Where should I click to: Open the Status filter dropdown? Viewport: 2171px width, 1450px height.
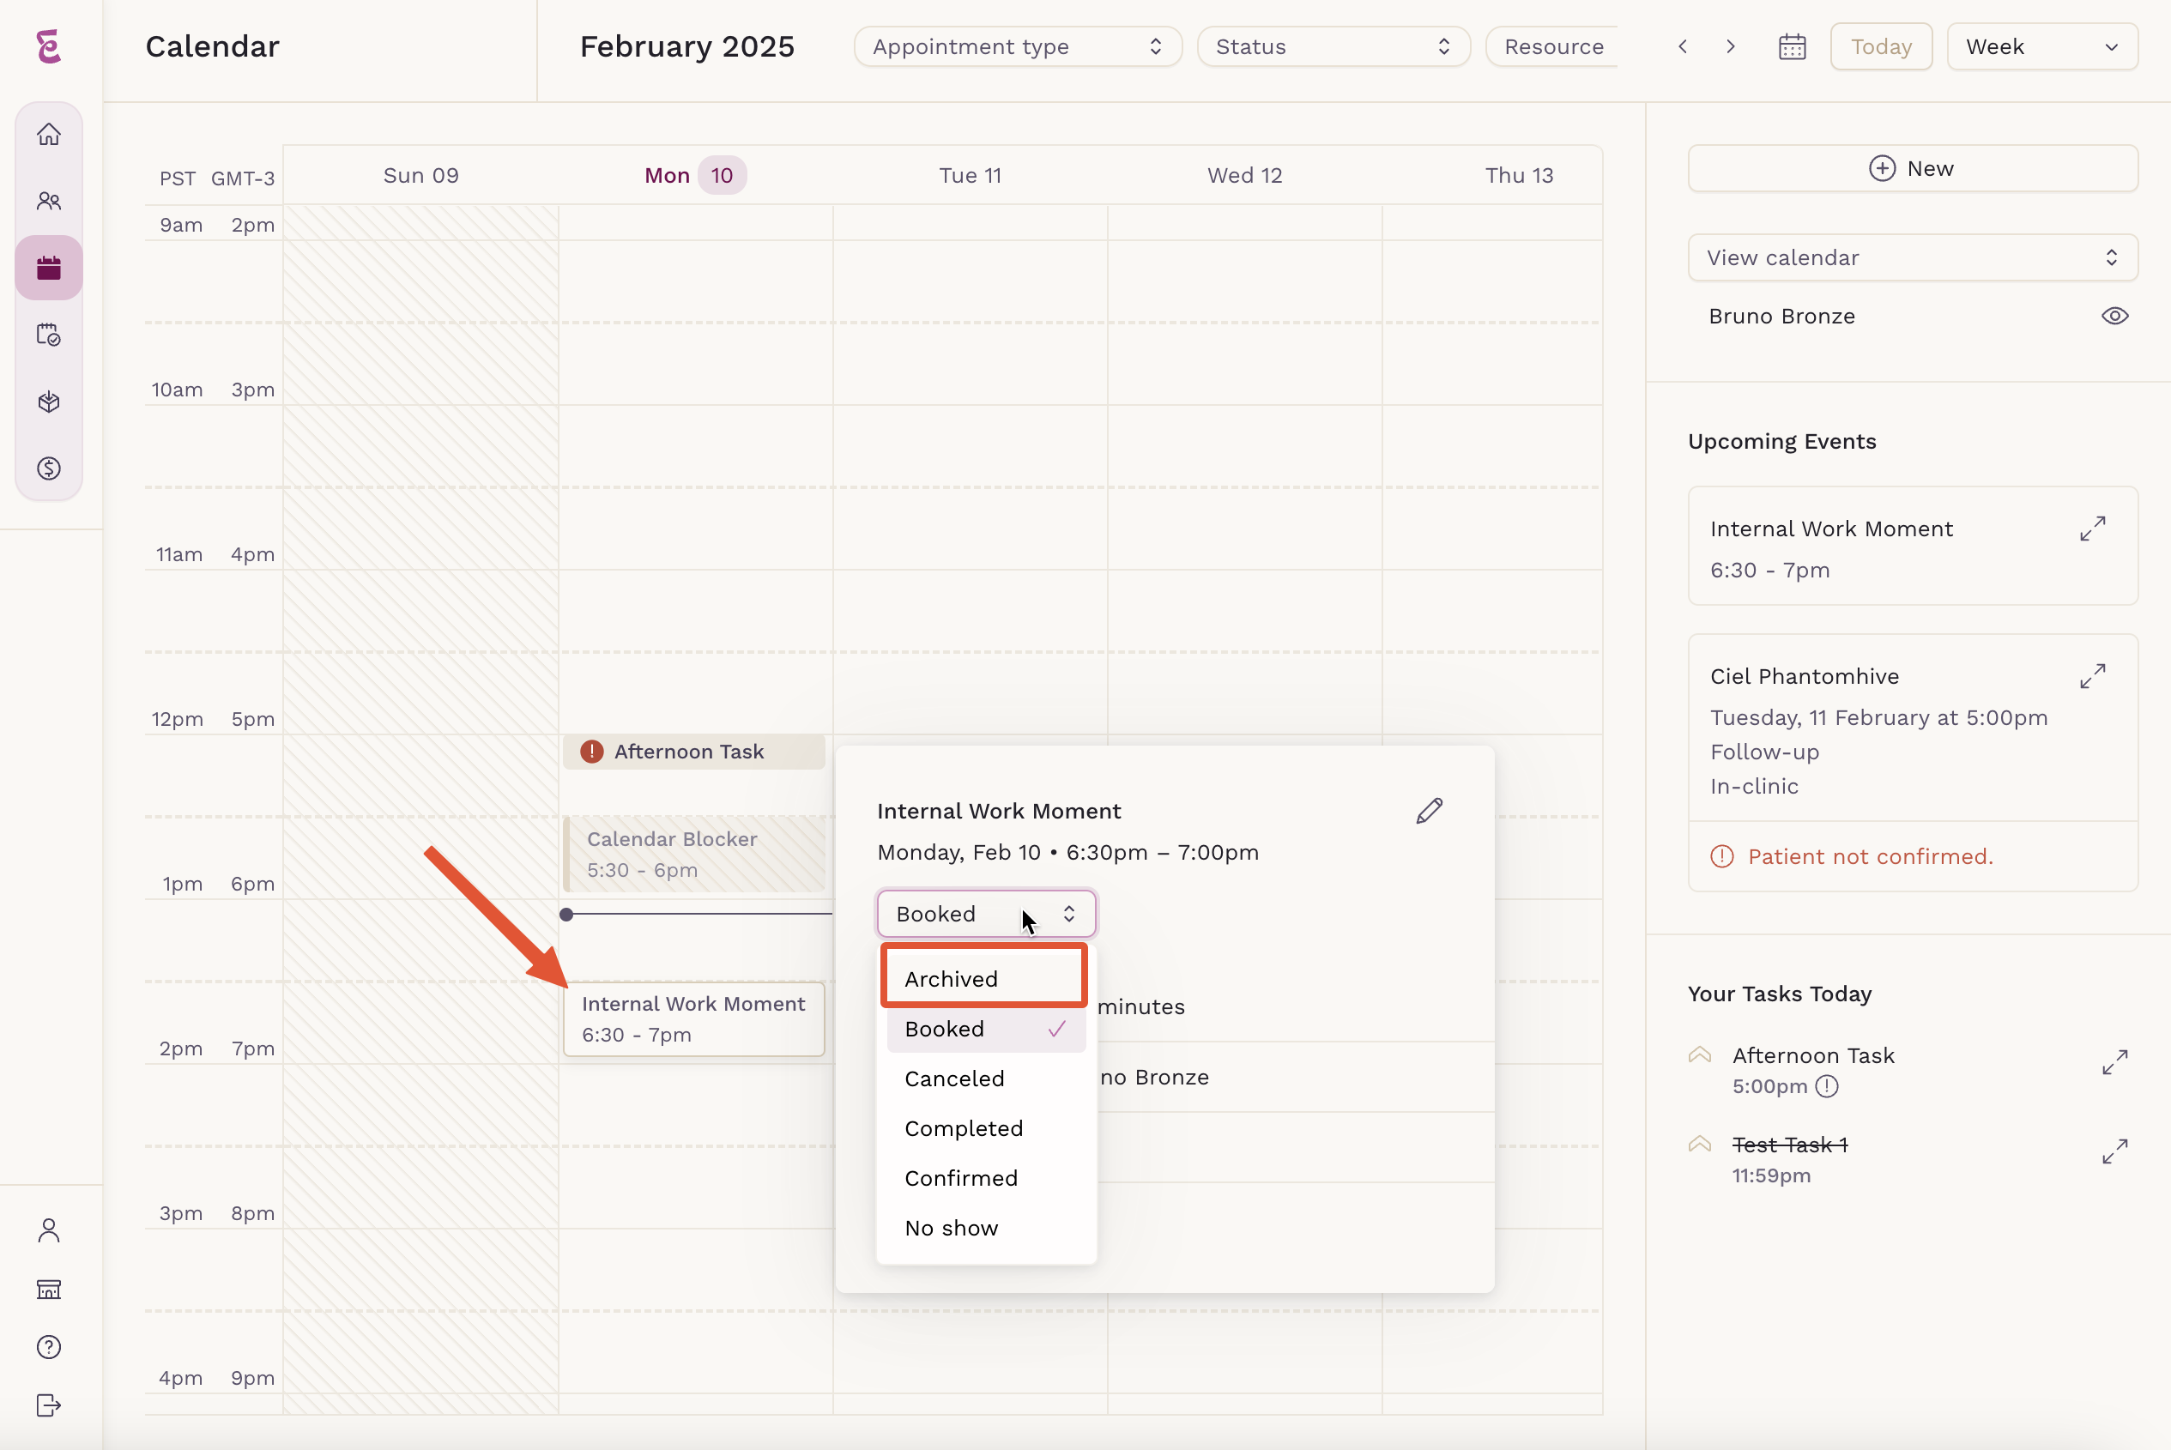click(x=1333, y=46)
